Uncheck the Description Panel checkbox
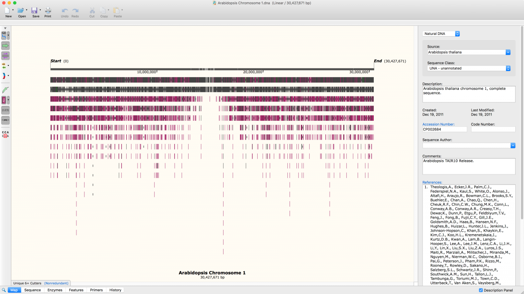 (481, 290)
